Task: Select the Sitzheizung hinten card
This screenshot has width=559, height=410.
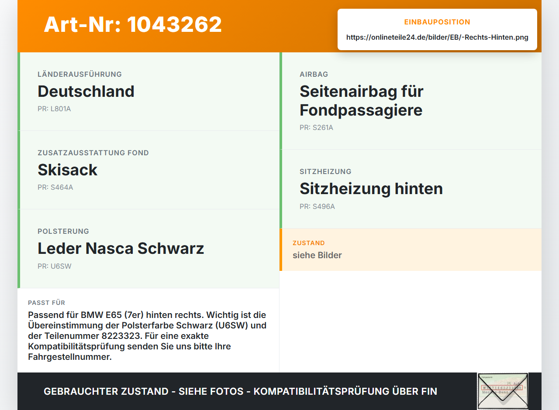Action: [411, 189]
